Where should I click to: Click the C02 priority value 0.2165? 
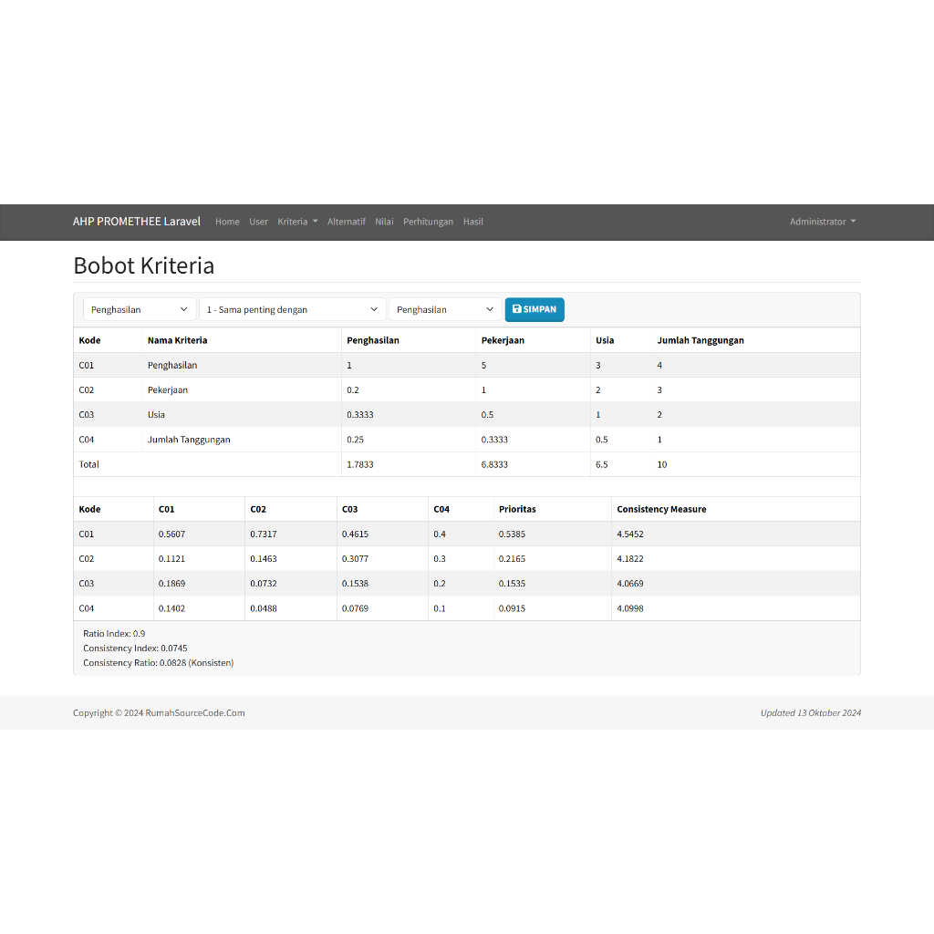(512, 559)
